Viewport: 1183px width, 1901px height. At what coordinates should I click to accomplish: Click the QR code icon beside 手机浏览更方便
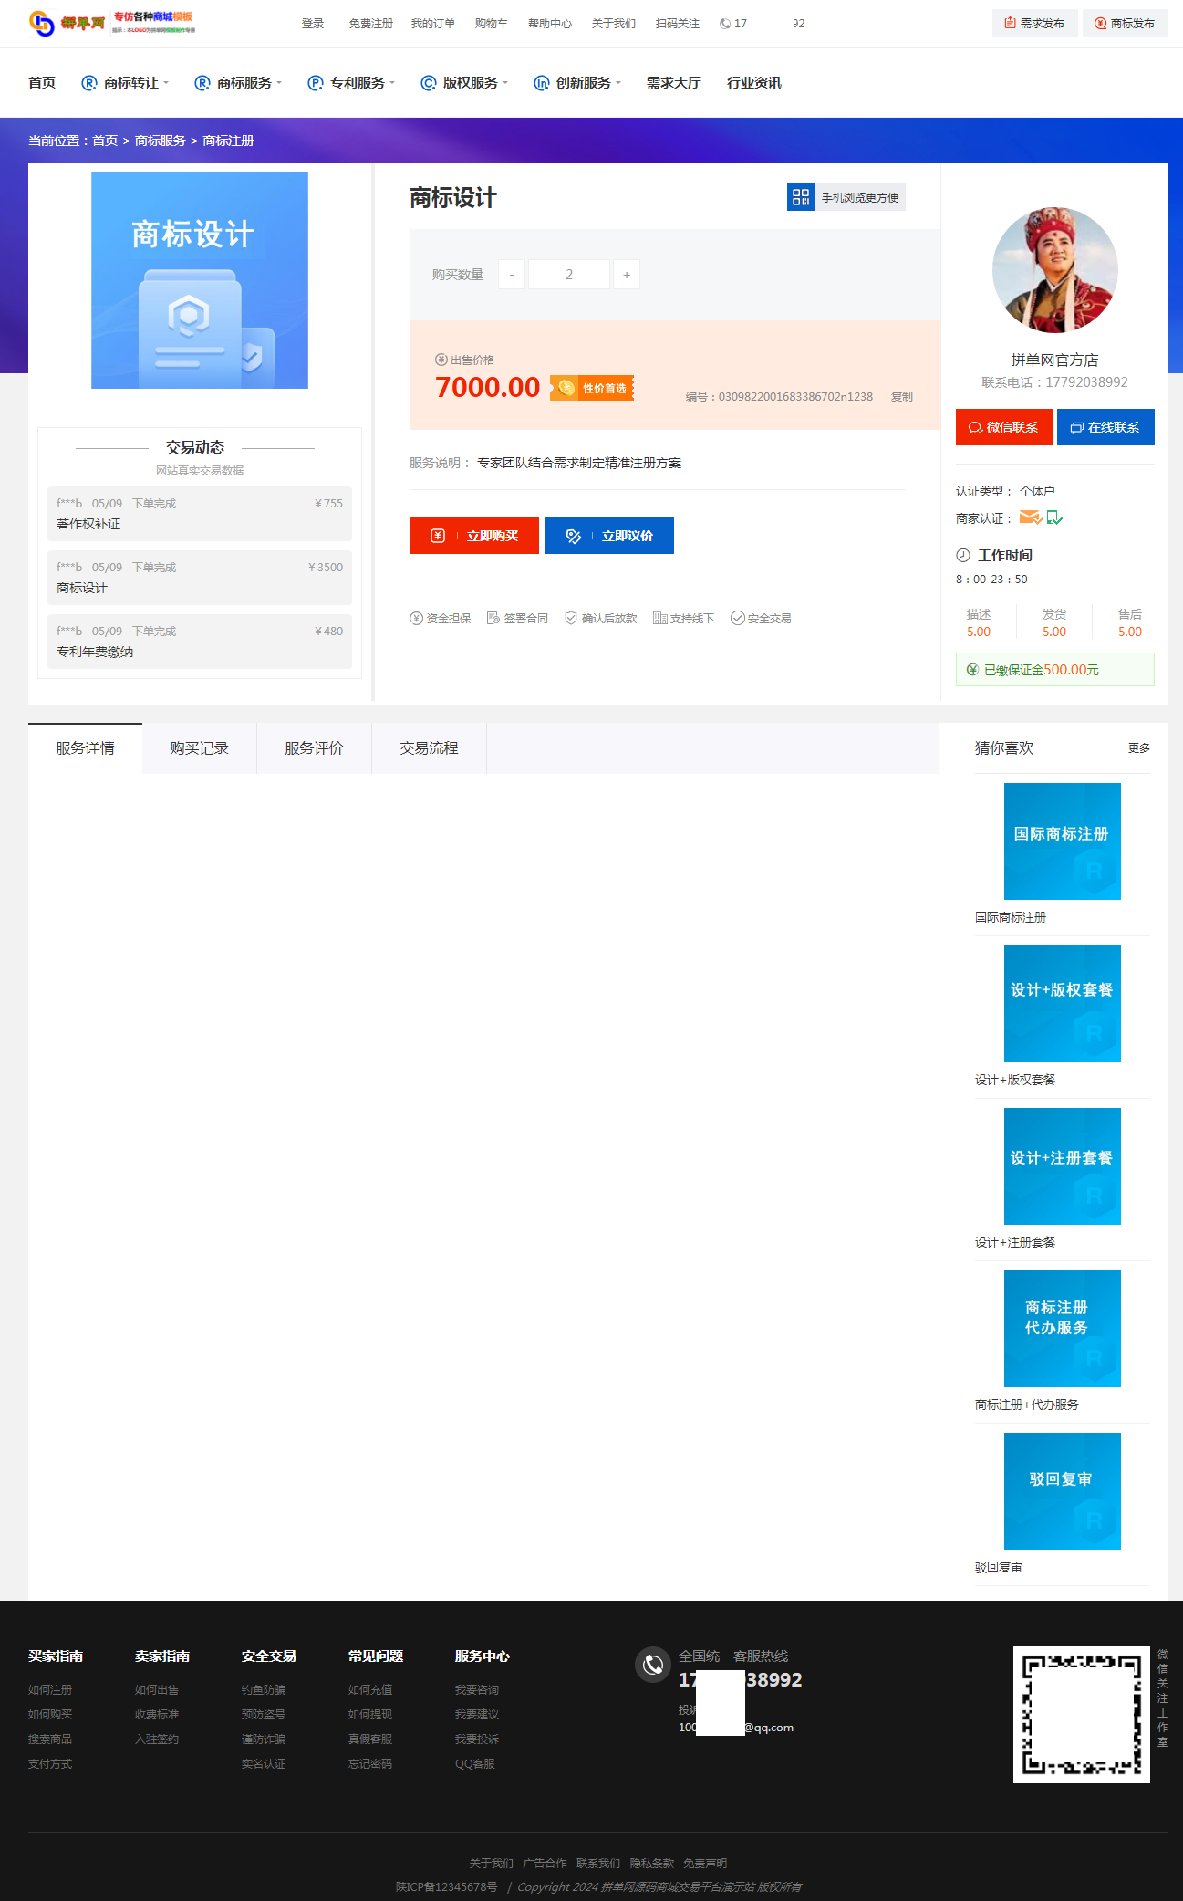coord(801,197)
